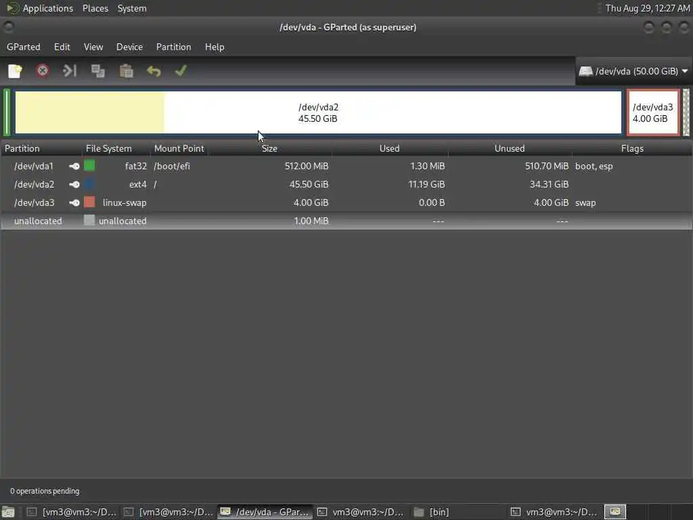Click the 512.00 MiB size cell
The image size is (693, 520).
pyautogui.click(x=307, y=167)
